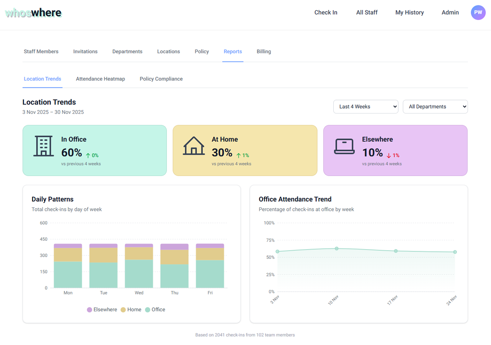Click the building icon on the In Office card
Image resolution: width=491 pixels, height=345 pixels.
(43, 146)
